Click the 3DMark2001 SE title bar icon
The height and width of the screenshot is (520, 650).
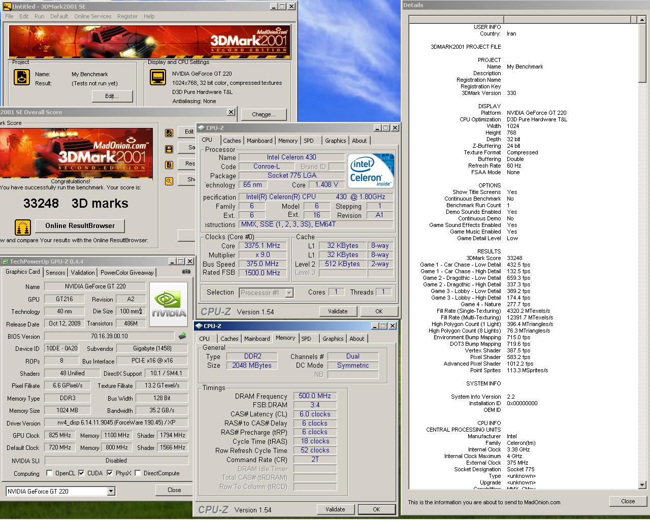[6, 7]
